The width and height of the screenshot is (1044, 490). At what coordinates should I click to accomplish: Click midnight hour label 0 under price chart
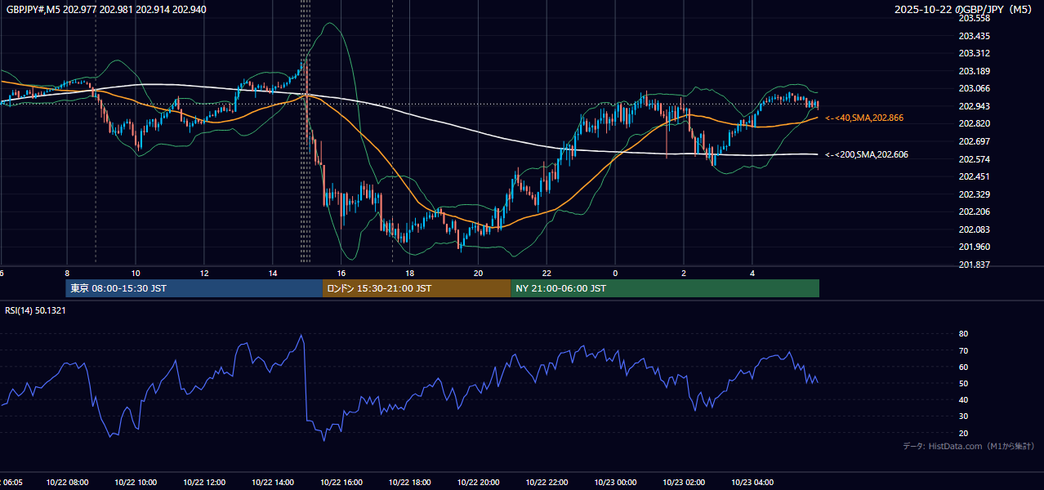tap(616, 273)
